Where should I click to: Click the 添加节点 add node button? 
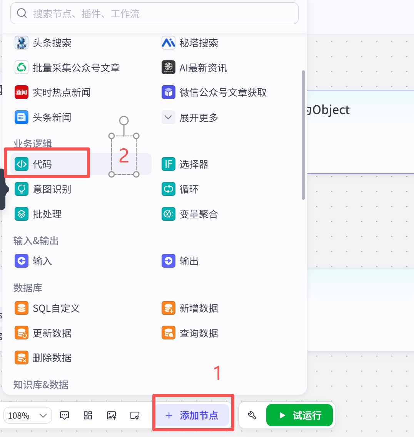click(x=192, y=415)
